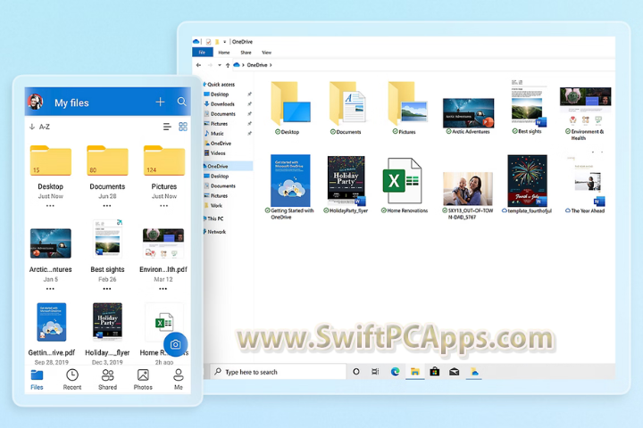
Task: Open the View tab in Explorer ribbon
Action: click(266, 53)
